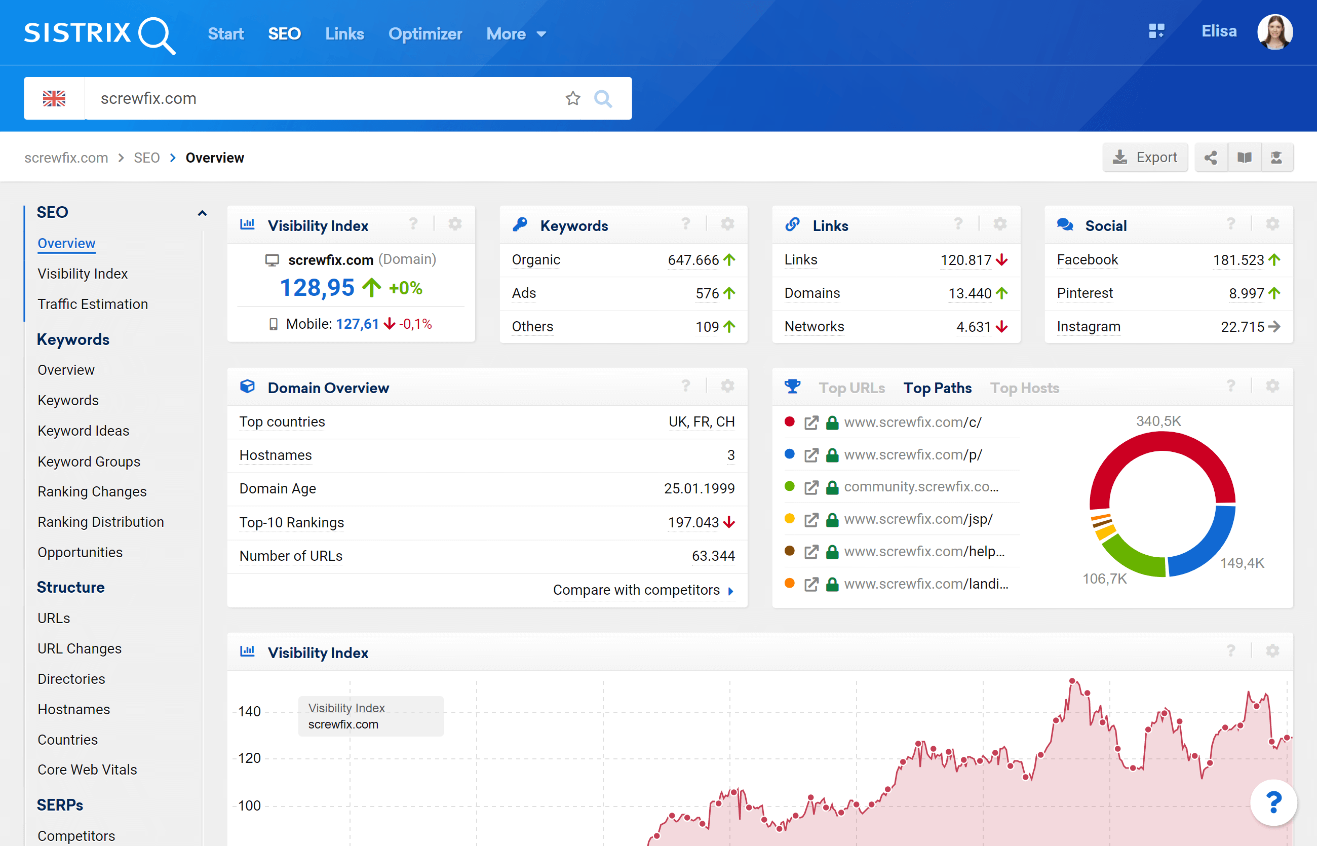The height and width of the screenshot is (846, 1317).
Task: Open external link icon for www.screwfix.com/c/
Action: (811, 422)
